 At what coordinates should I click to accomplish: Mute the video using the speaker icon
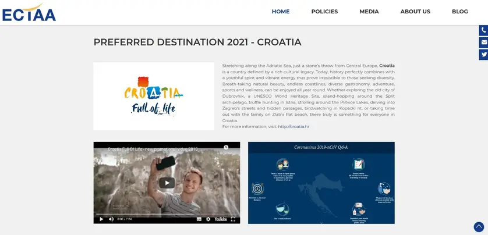(x=111, y=219)
